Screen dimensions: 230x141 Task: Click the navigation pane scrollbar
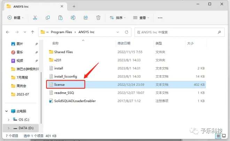click(x=41, y=98)
